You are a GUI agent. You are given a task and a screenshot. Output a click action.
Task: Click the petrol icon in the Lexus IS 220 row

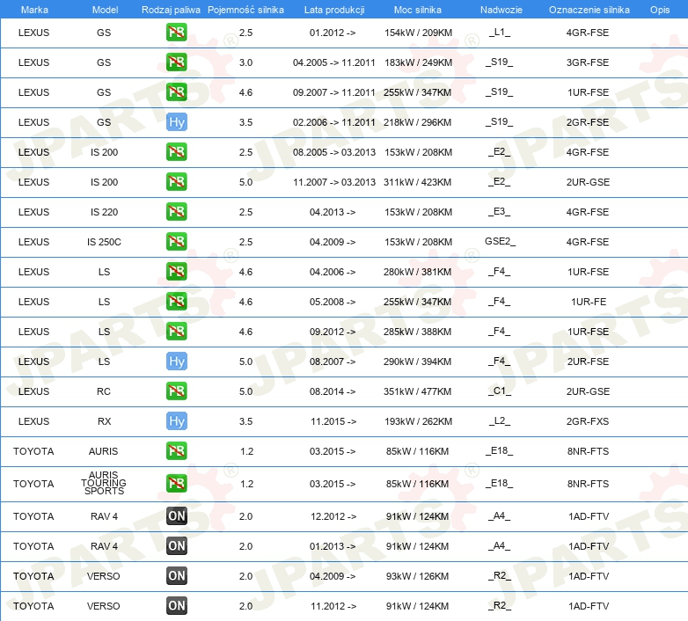coord(177,212)
